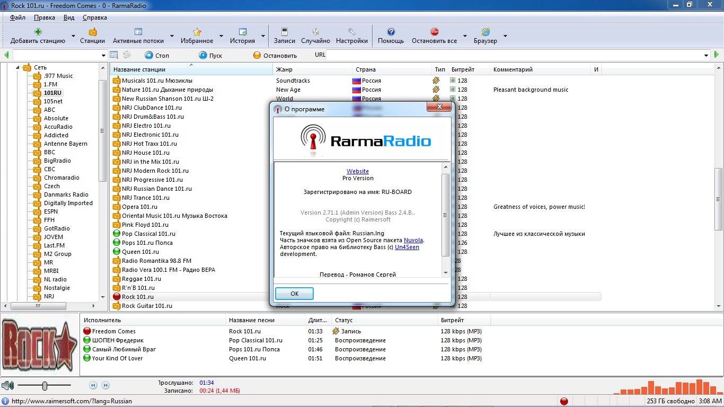Open the Nuvola link

pos(414,240)
